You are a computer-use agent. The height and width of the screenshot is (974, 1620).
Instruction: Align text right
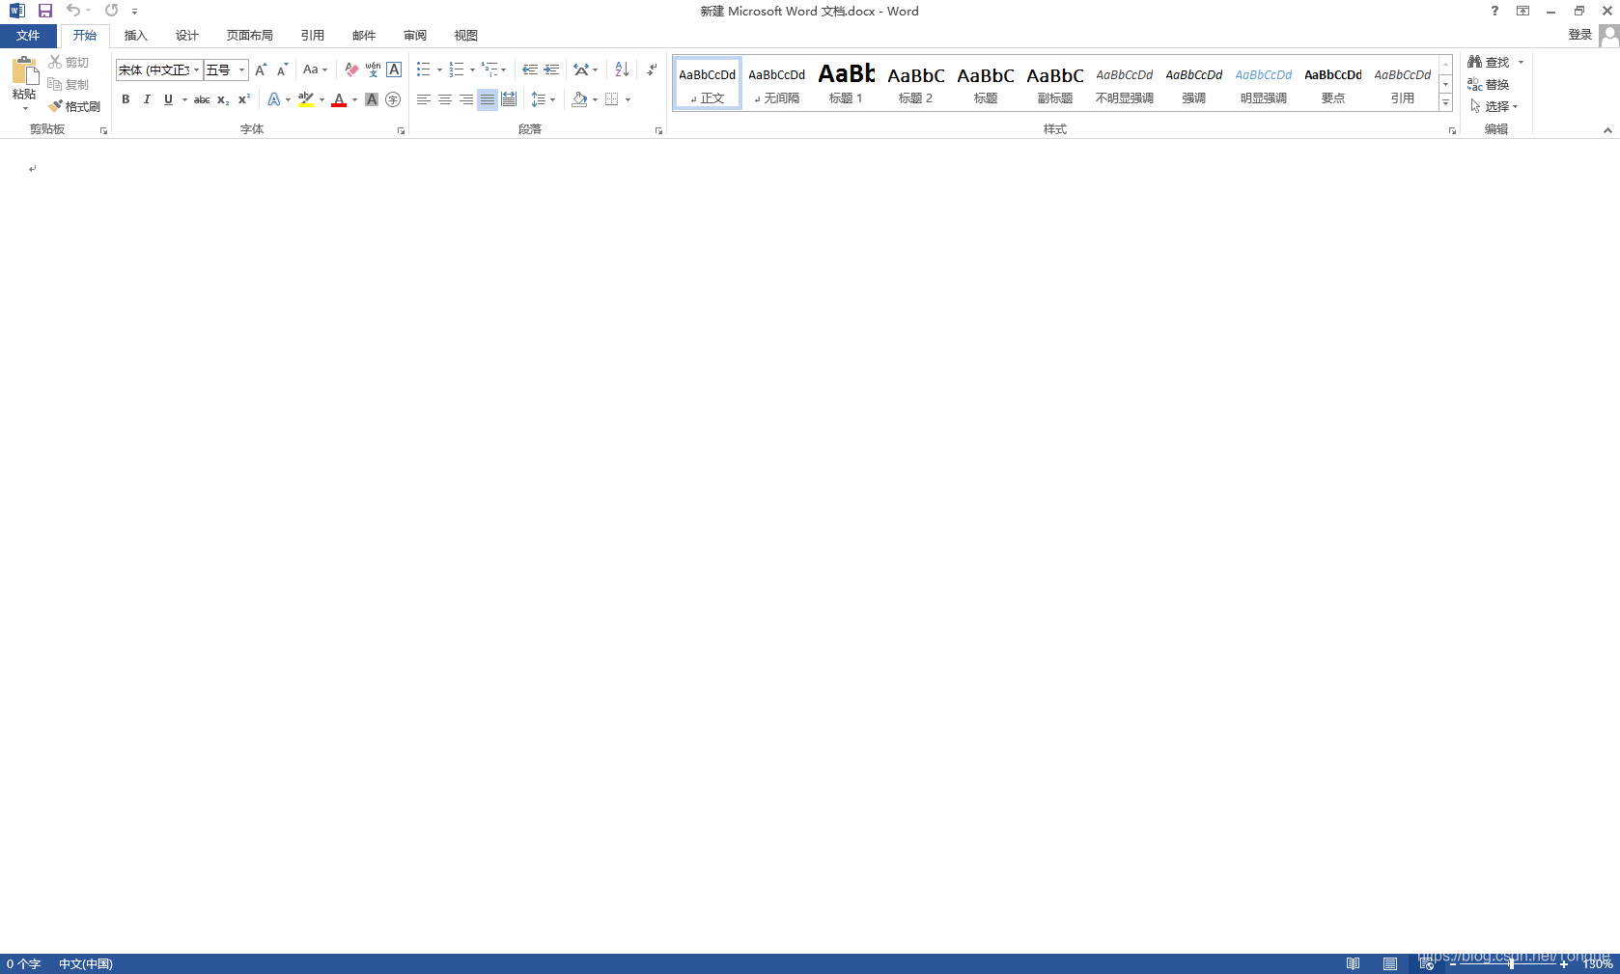tap(466, 99)
